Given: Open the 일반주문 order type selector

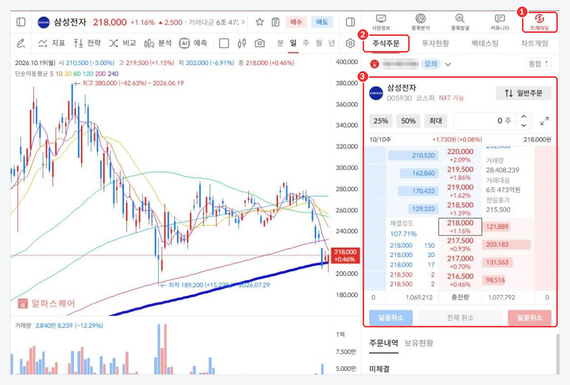Looking at the screenshot, I should pos(523,93).
